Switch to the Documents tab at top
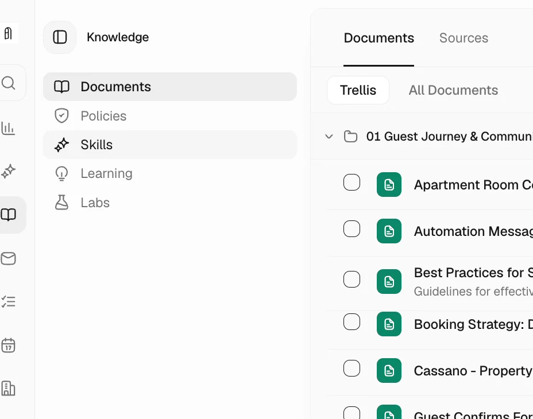533x419 pixels. 378,38
